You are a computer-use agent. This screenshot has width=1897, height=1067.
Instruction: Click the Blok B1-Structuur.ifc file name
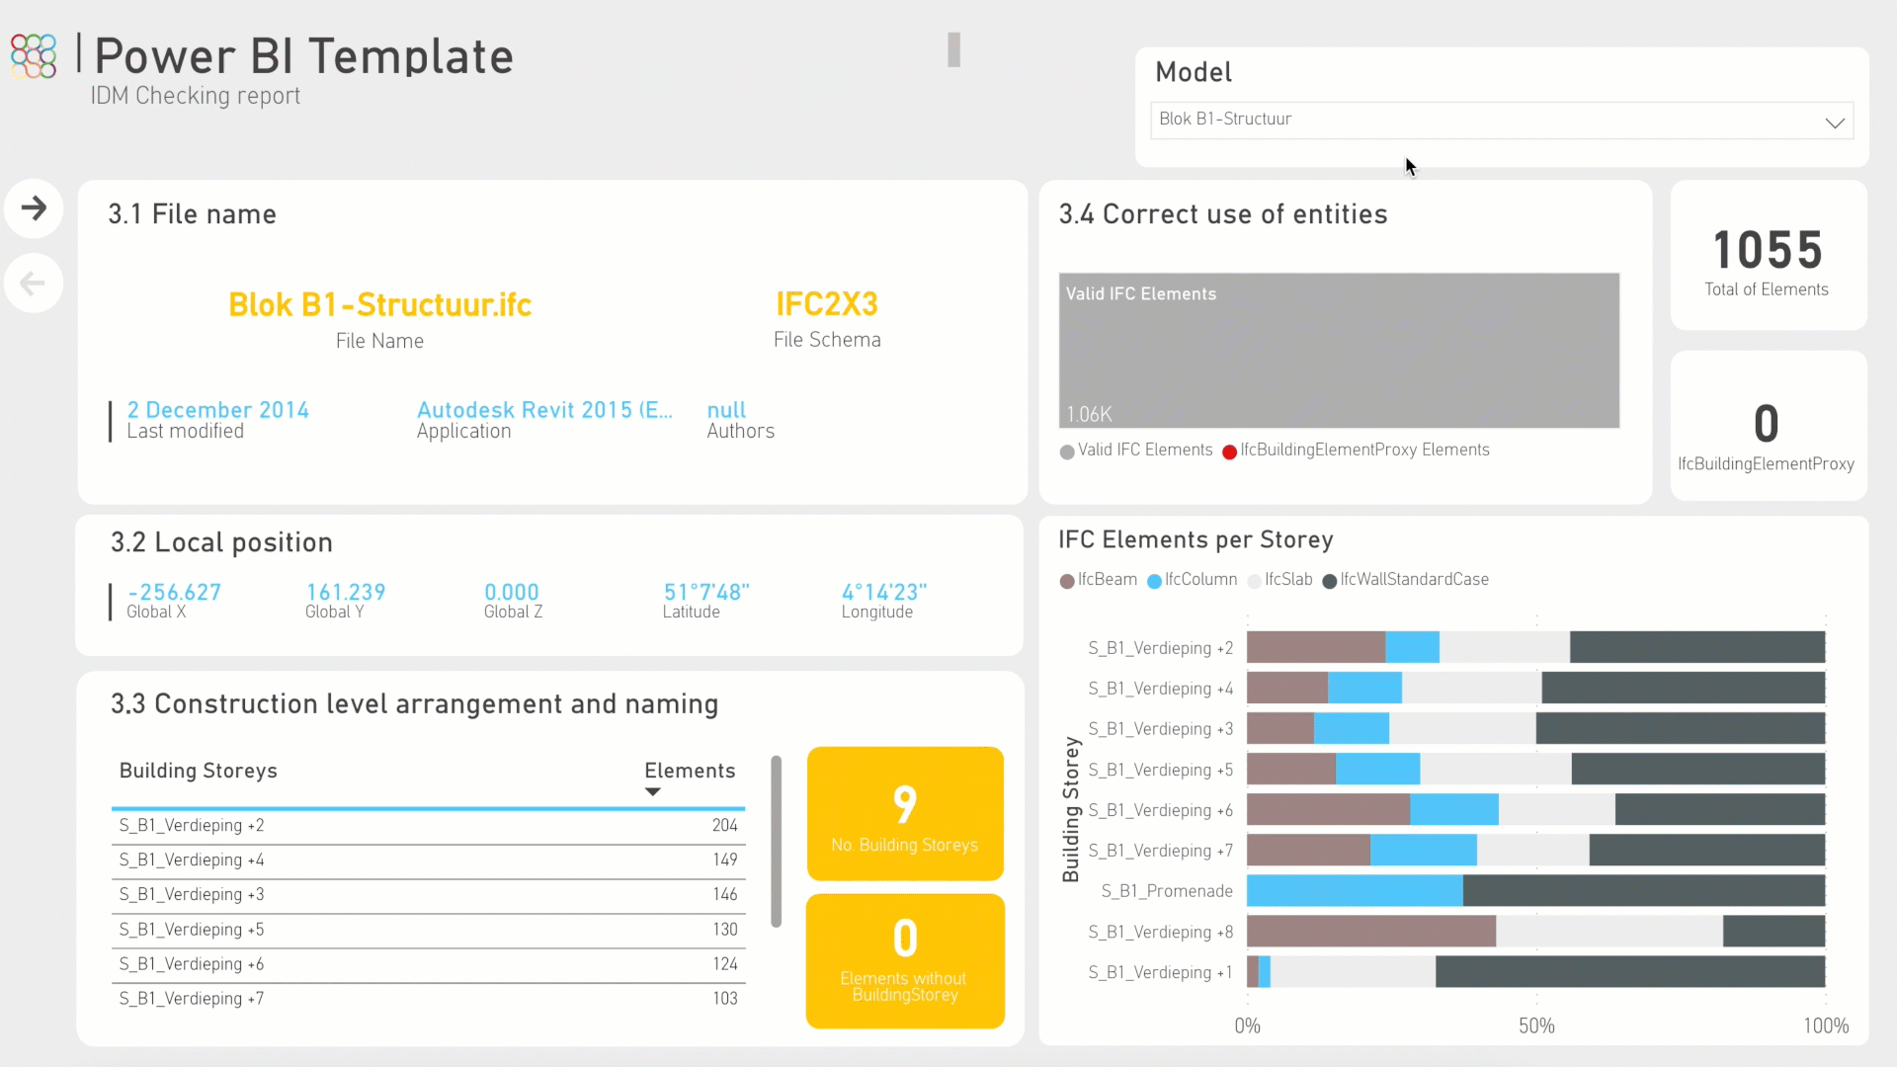click(x=379, y=304)
